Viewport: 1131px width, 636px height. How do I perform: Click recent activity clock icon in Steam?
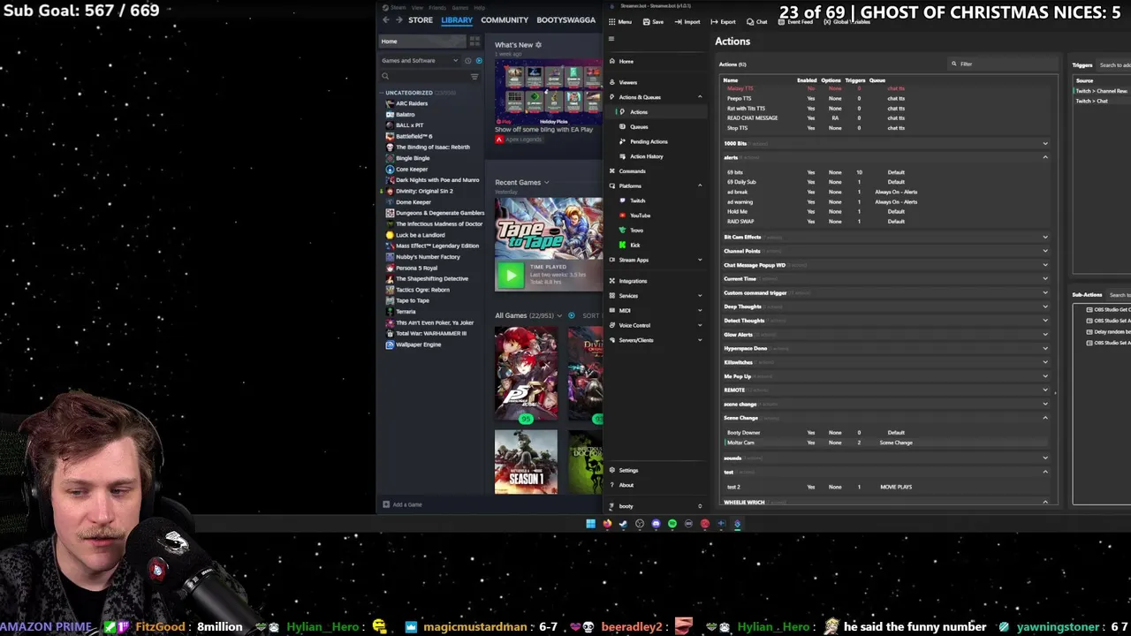tap(468, 61)
